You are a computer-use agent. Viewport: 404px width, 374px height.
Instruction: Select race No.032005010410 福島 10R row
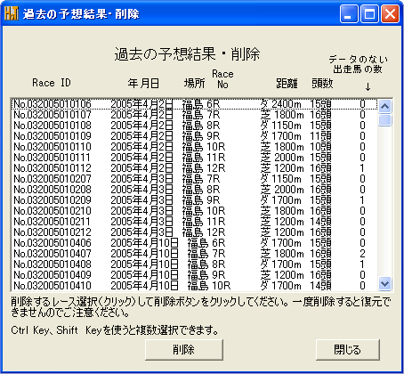pos(194,286)
